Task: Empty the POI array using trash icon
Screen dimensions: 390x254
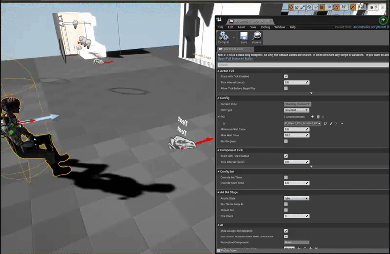Action: coord(318,117)
